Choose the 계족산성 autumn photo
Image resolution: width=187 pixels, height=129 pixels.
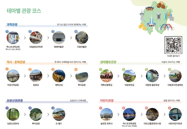pyautogui.click(x=59, y=76)
